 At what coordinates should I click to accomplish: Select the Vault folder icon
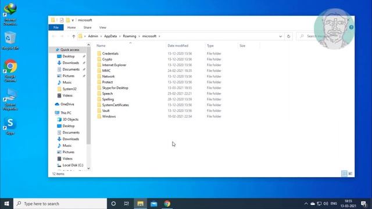click(99, 111)
